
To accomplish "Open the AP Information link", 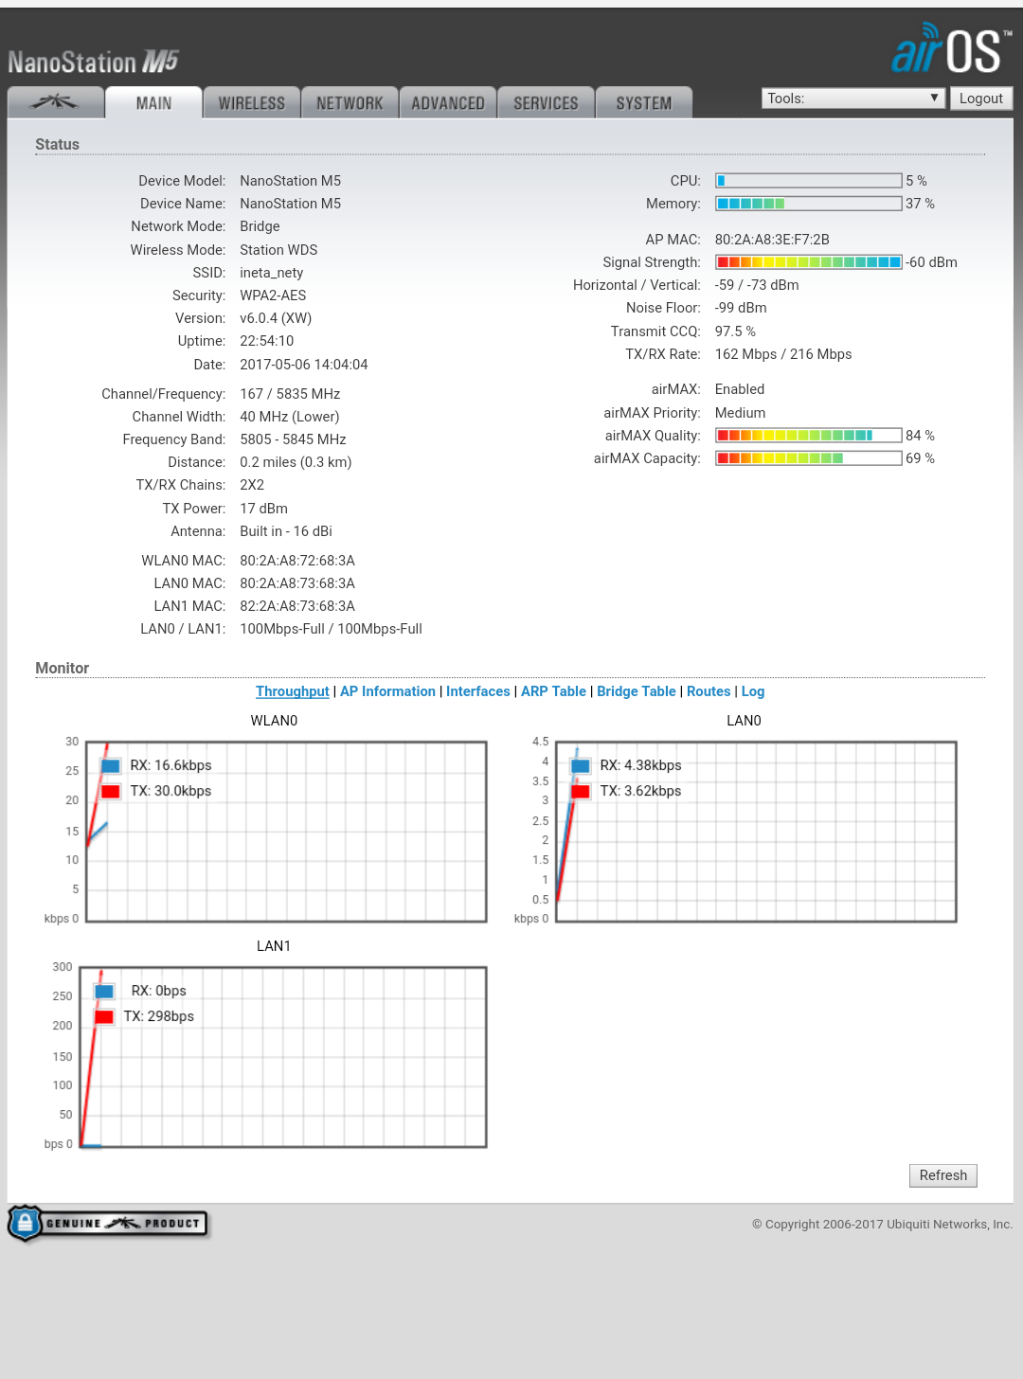I will click(388, 691).
